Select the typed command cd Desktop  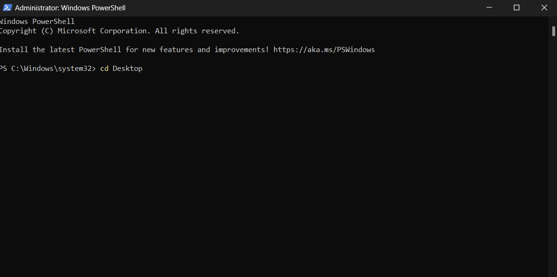coord(121,68)
